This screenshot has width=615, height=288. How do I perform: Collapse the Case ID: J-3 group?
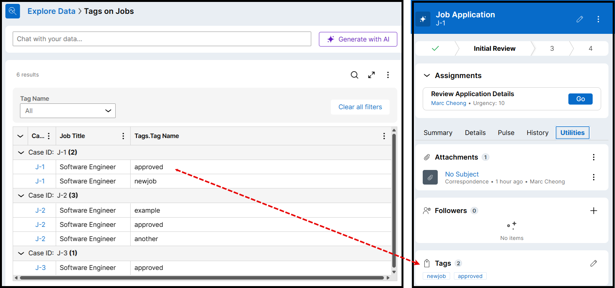[x=20, y=253]
